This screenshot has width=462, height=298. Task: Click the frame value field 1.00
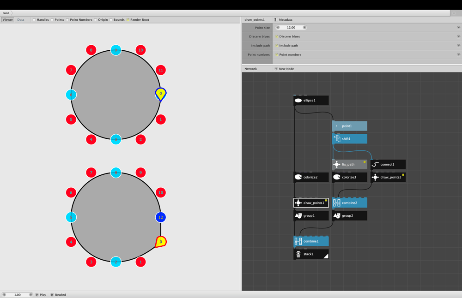pyautogui.click(x=18, y=294)
